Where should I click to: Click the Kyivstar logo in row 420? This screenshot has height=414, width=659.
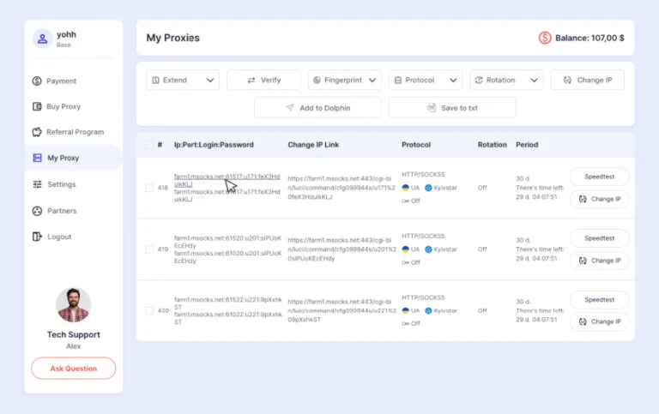click(x=428, y=310)
